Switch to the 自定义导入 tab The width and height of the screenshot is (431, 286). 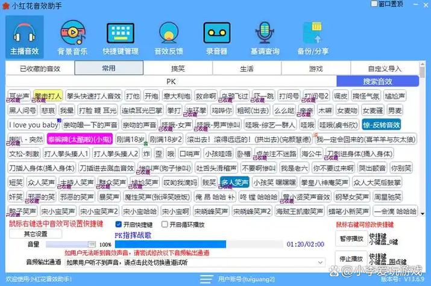click(385, 69)
